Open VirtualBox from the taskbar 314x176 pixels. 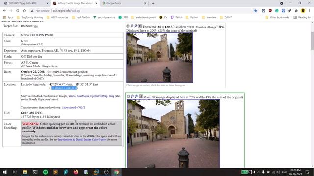(x=96, y=172)
